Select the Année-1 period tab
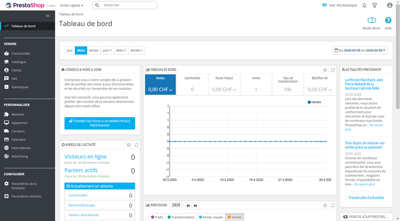Screen dimensions: 400x221 coord(136,50)
